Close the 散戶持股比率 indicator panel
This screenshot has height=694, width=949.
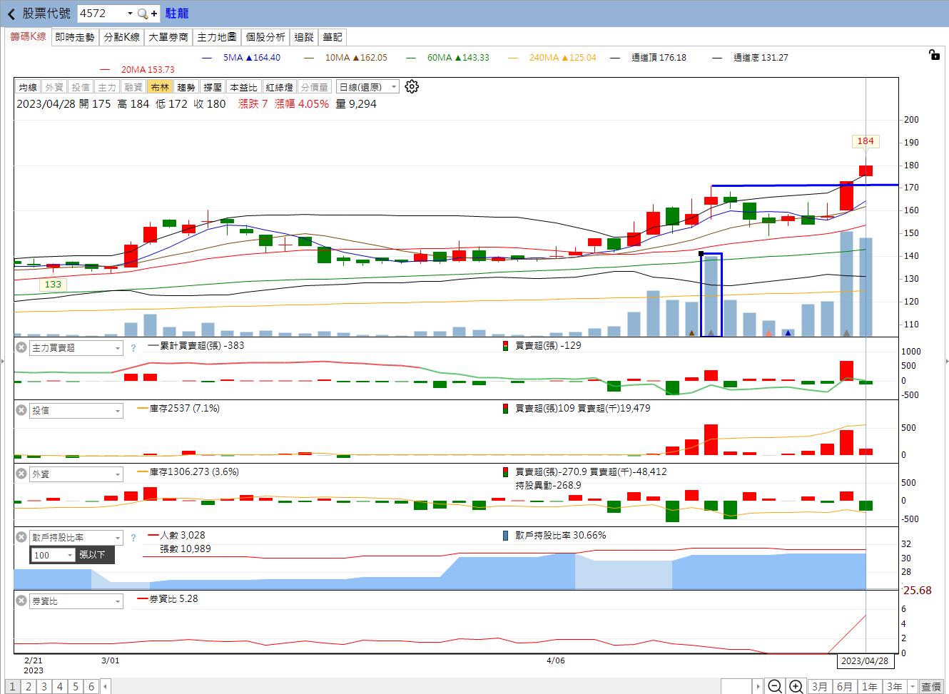[x=21, y=538]
